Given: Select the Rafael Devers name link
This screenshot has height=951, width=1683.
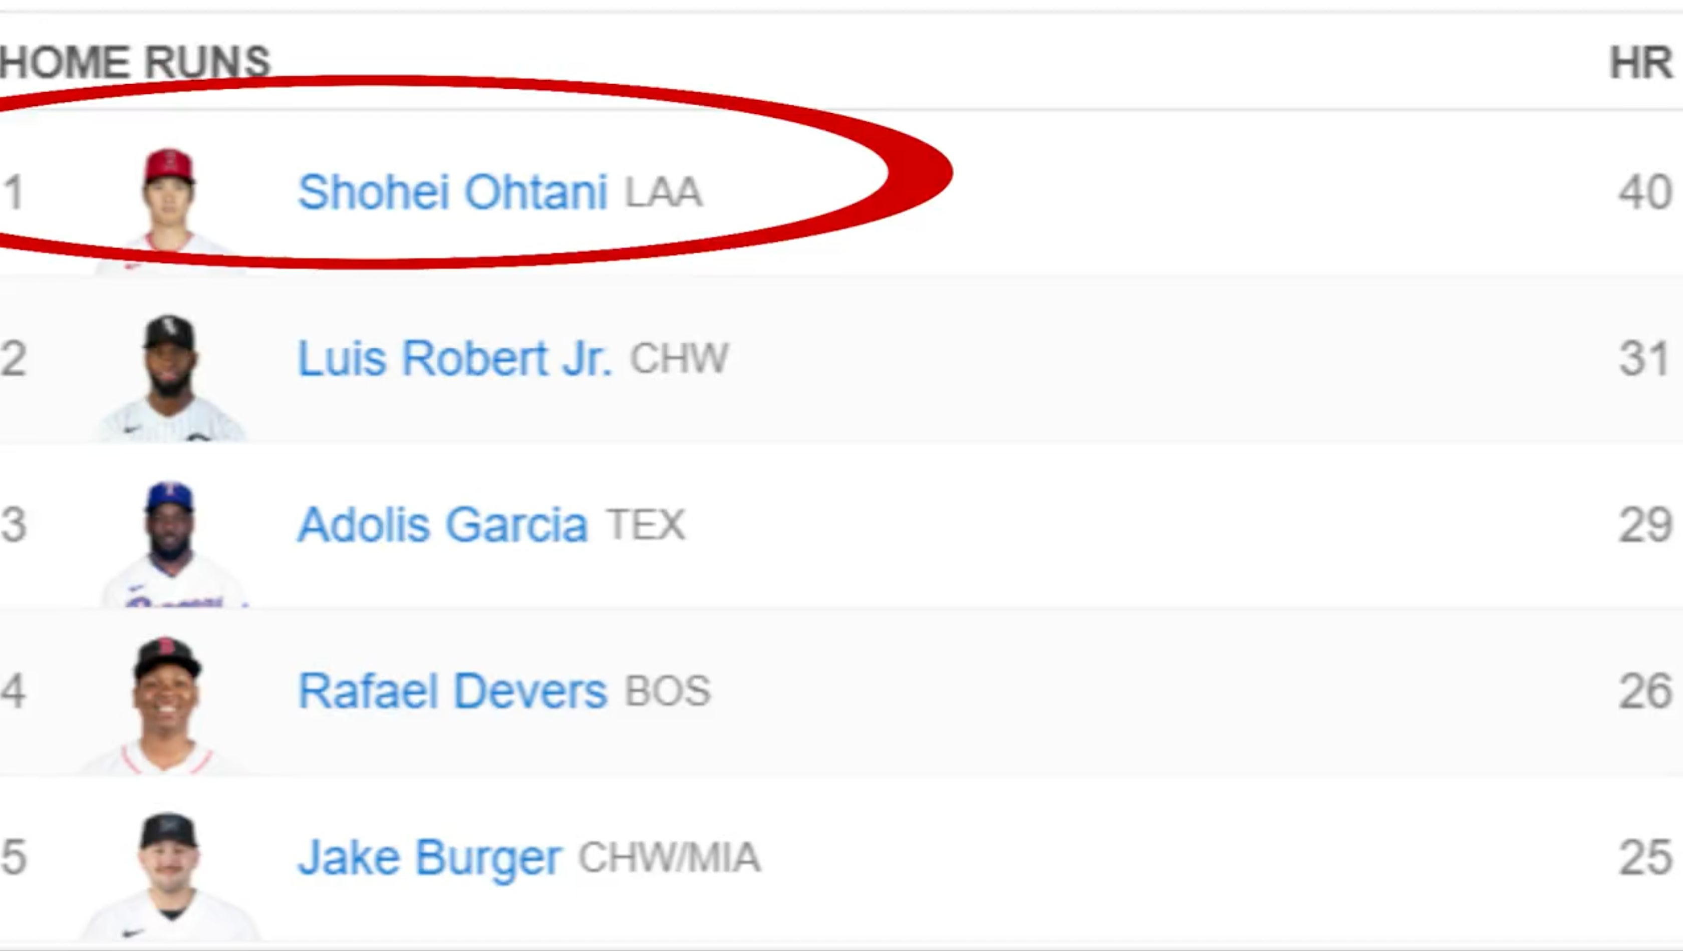Looking at the screenshot, I should click(x=452, y=691).
